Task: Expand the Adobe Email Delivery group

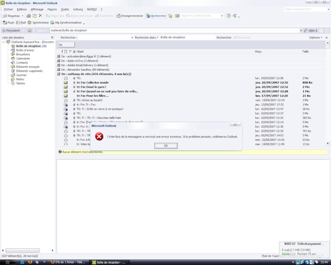Action: tap(58, 65)
